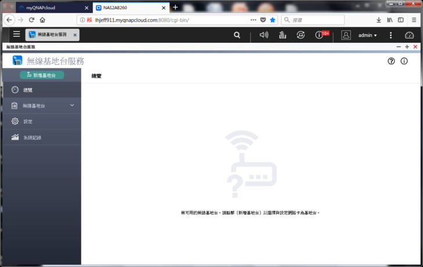Open external devices icon in QTS toolbar
The width and height of the screenshot is (423, 267).
click(x=300, y=35)
